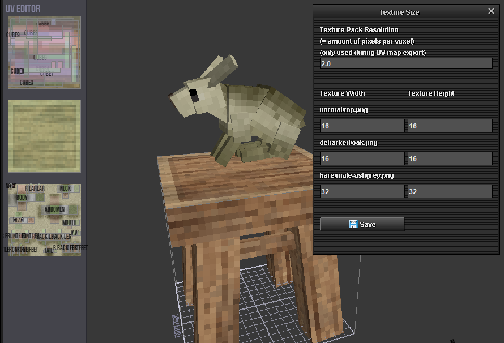This screenshot has width=504, height=343.
Task: Click the Texture Pack Resolution field
Action: click(405, 64)
